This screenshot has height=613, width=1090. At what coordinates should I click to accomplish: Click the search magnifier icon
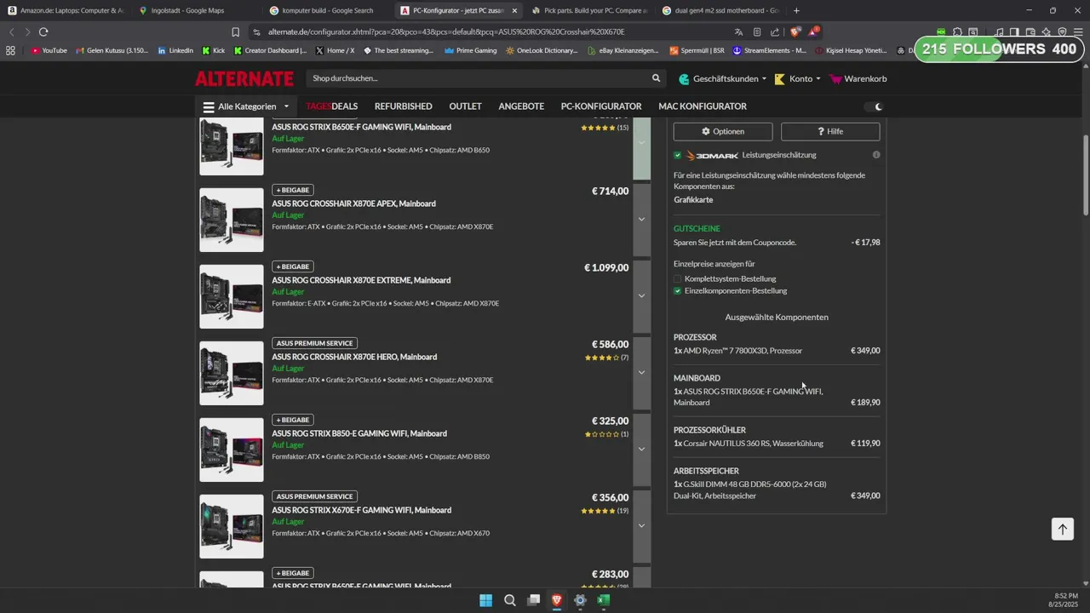coord(656,78)
